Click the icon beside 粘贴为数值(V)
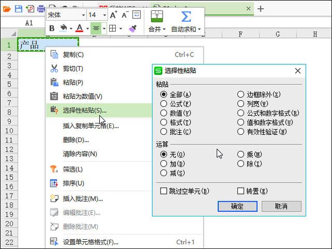The image size is (332, 249). 54,96
